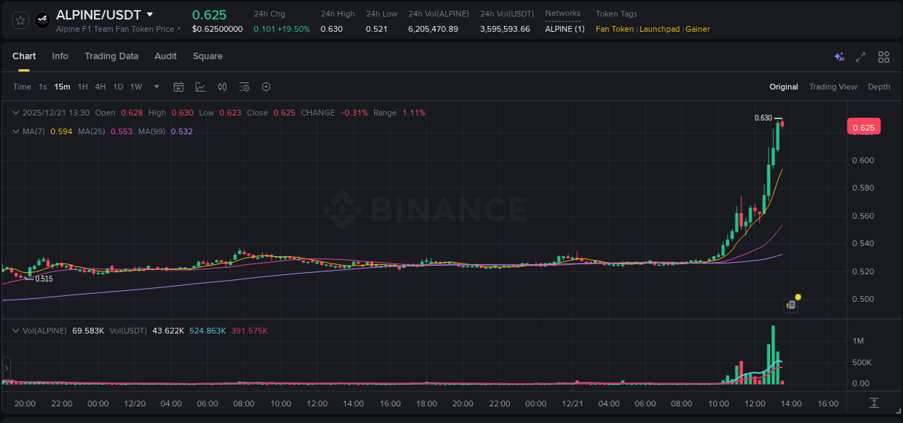The image size is (903, 423).
Task: Select the line chart style icon
Action: (199, 86)
